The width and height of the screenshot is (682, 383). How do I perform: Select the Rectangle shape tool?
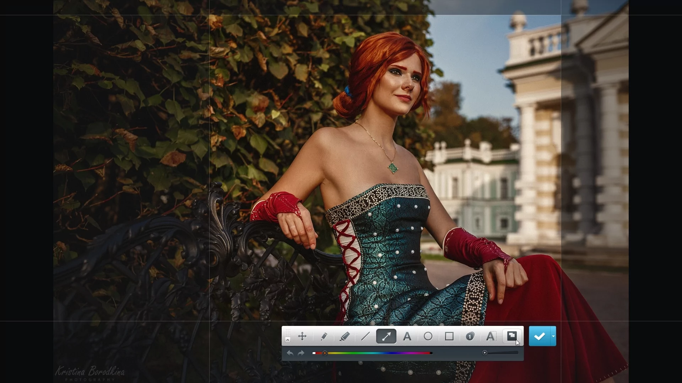(449, 336)
